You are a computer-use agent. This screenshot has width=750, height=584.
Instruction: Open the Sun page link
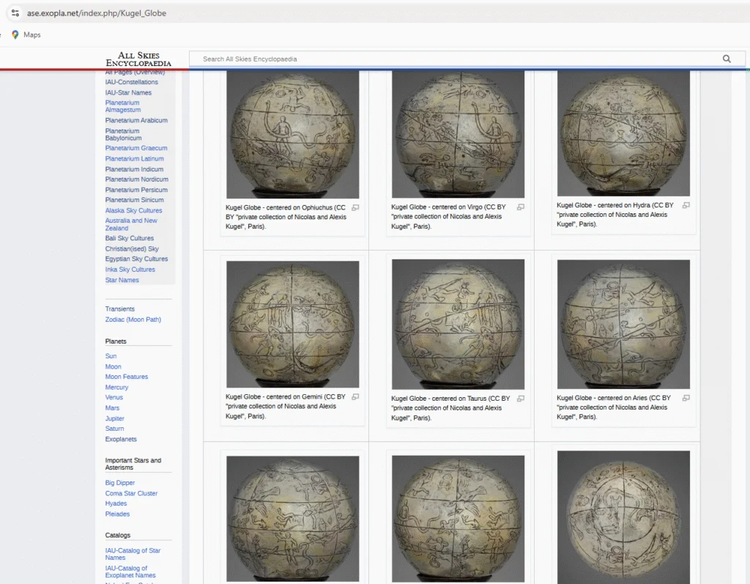111,356
